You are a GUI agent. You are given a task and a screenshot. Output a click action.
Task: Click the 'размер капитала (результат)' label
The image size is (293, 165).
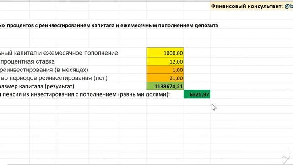point(37,86)
